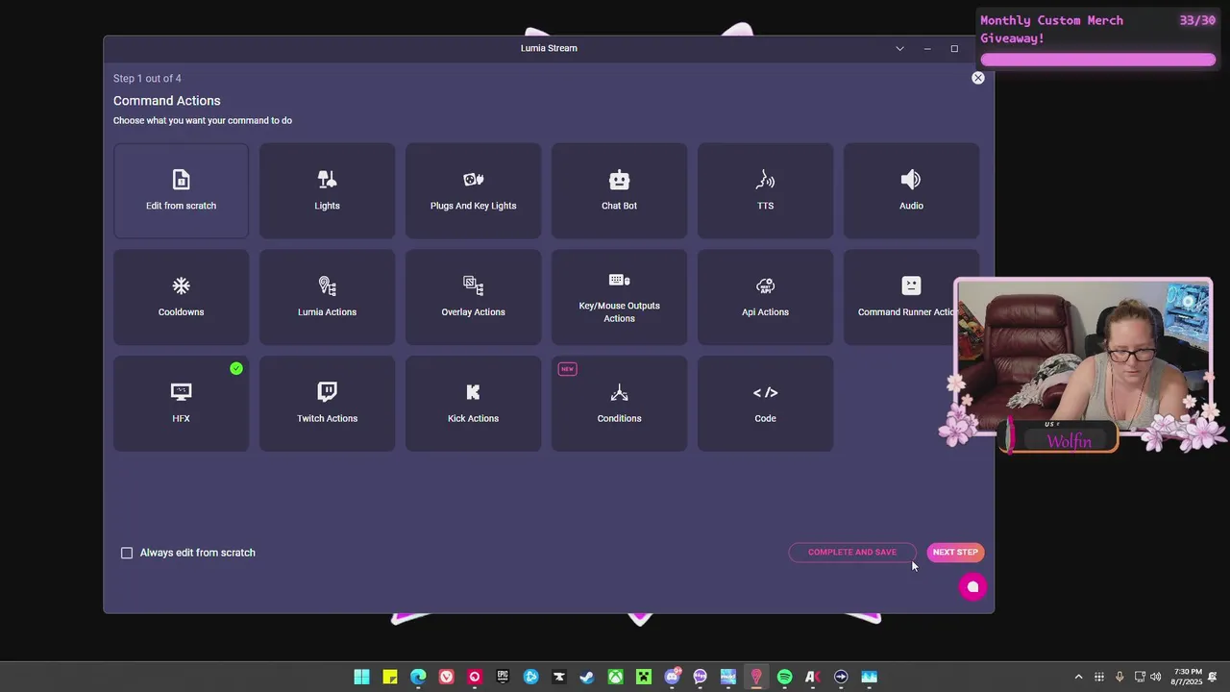
Task: Select Overlay Actions card
Action: [473, 297]
